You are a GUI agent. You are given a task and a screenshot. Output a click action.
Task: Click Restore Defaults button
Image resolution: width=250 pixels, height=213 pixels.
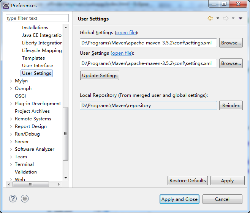click(188, 180)
